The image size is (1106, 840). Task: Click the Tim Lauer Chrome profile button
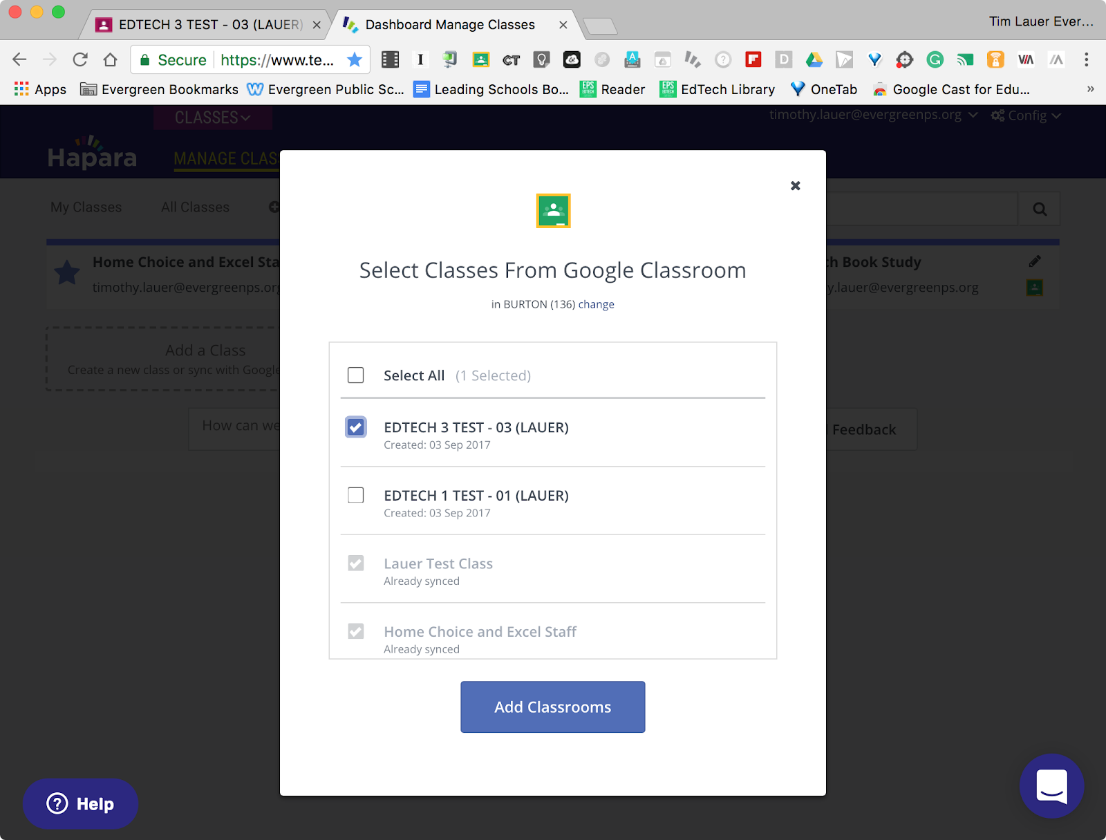click(x=1041, y=21)
